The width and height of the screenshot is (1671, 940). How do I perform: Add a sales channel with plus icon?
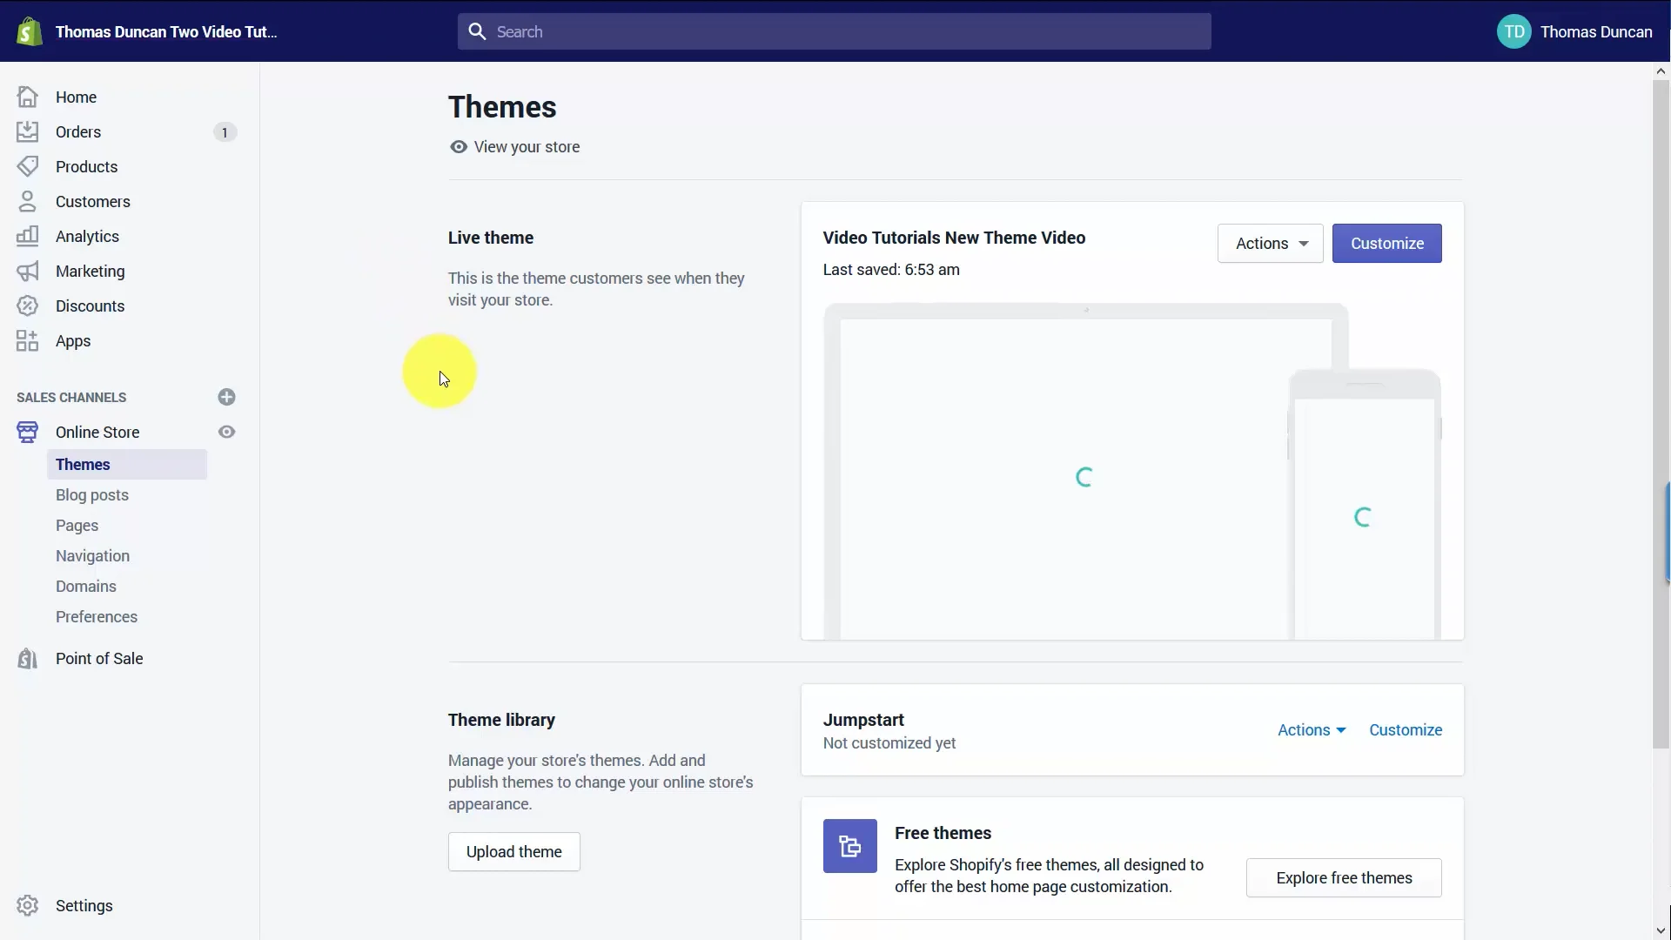(x=226, y=397)
